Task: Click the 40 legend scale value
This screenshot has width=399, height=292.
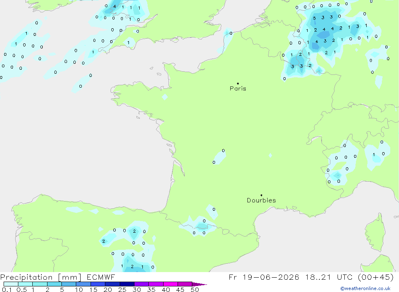Action: pos(166,290)
